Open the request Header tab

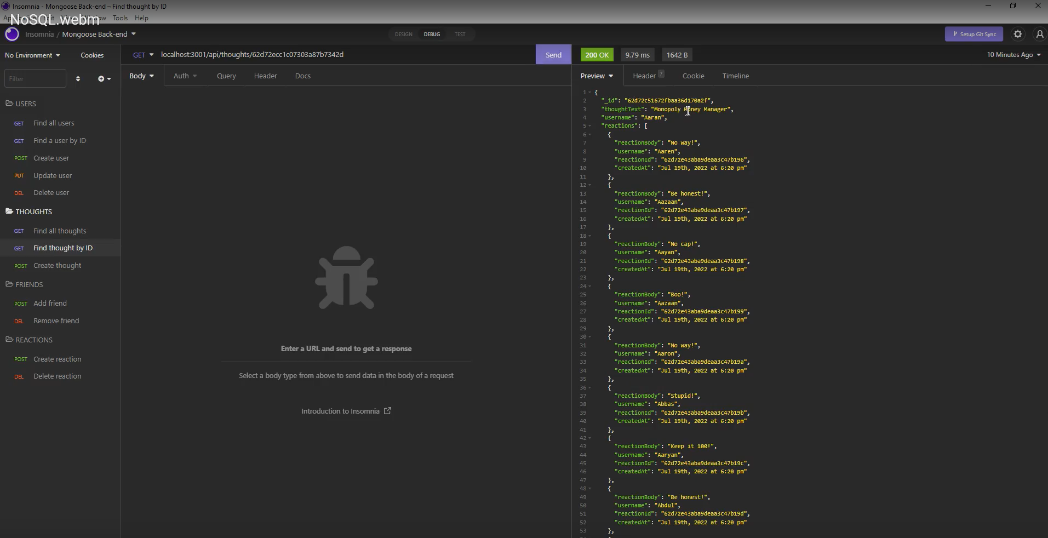coord(265,76)
